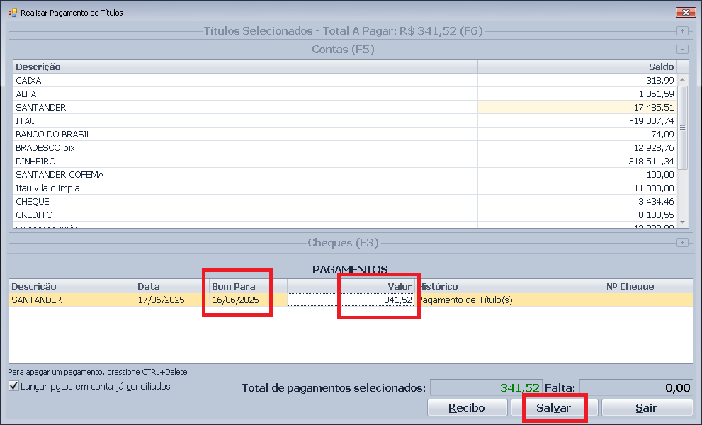Screen dimensions: 702x425
Task: Toggle Lançar pgtos em conta já conciliados
Action: [x=13, y=387]
